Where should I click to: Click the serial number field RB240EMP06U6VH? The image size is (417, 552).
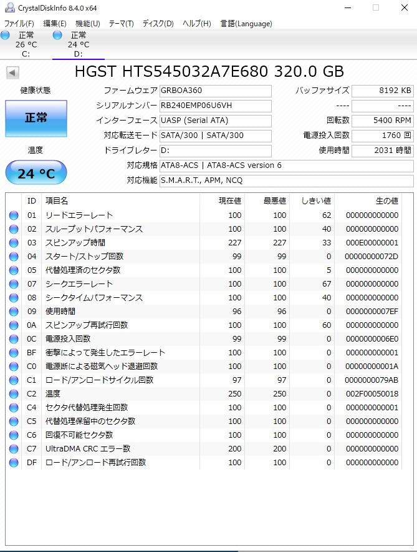215,106
